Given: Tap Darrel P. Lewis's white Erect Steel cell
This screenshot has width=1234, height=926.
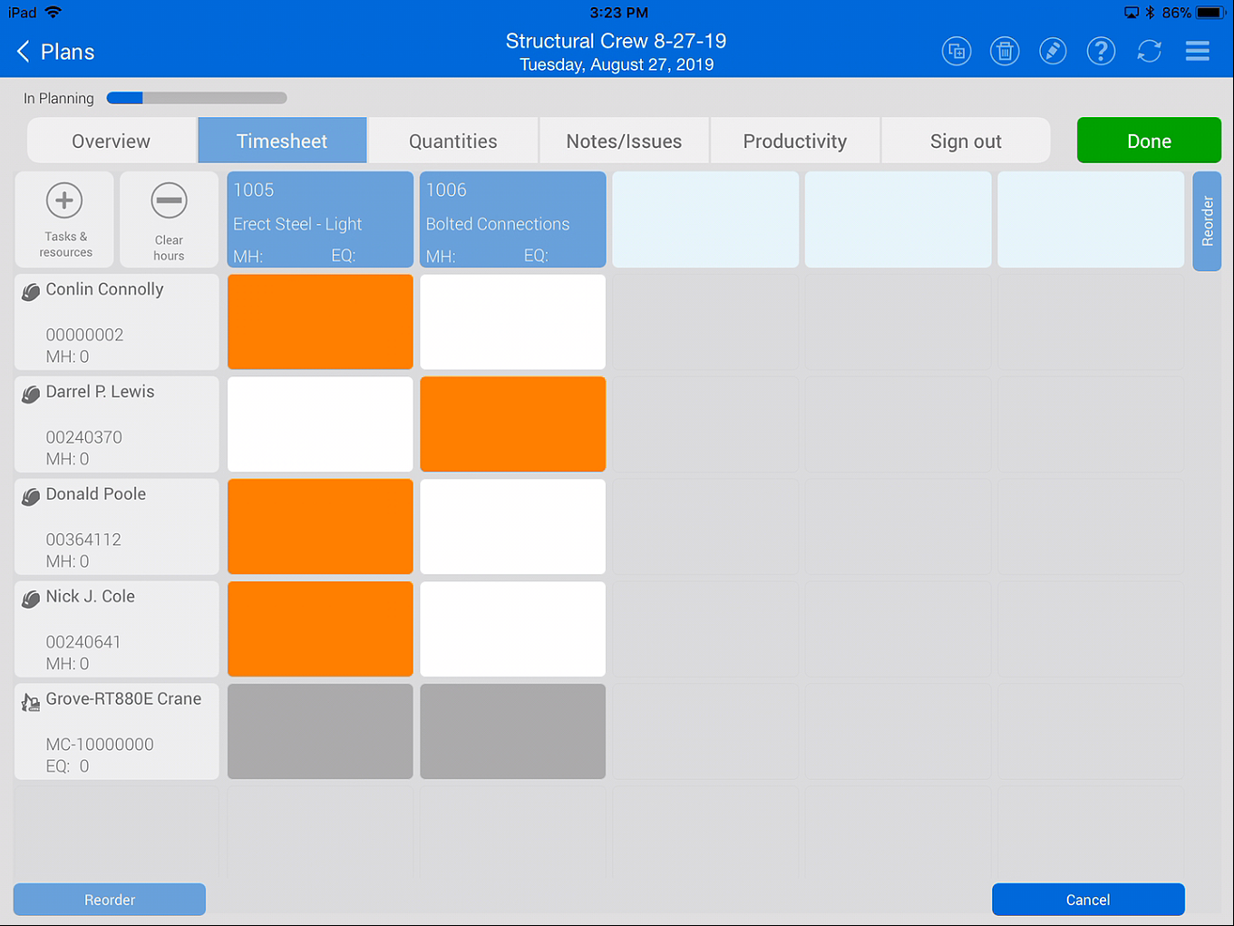Looking at the screenshot, I should pyautogui.click(x=320, y=424).
